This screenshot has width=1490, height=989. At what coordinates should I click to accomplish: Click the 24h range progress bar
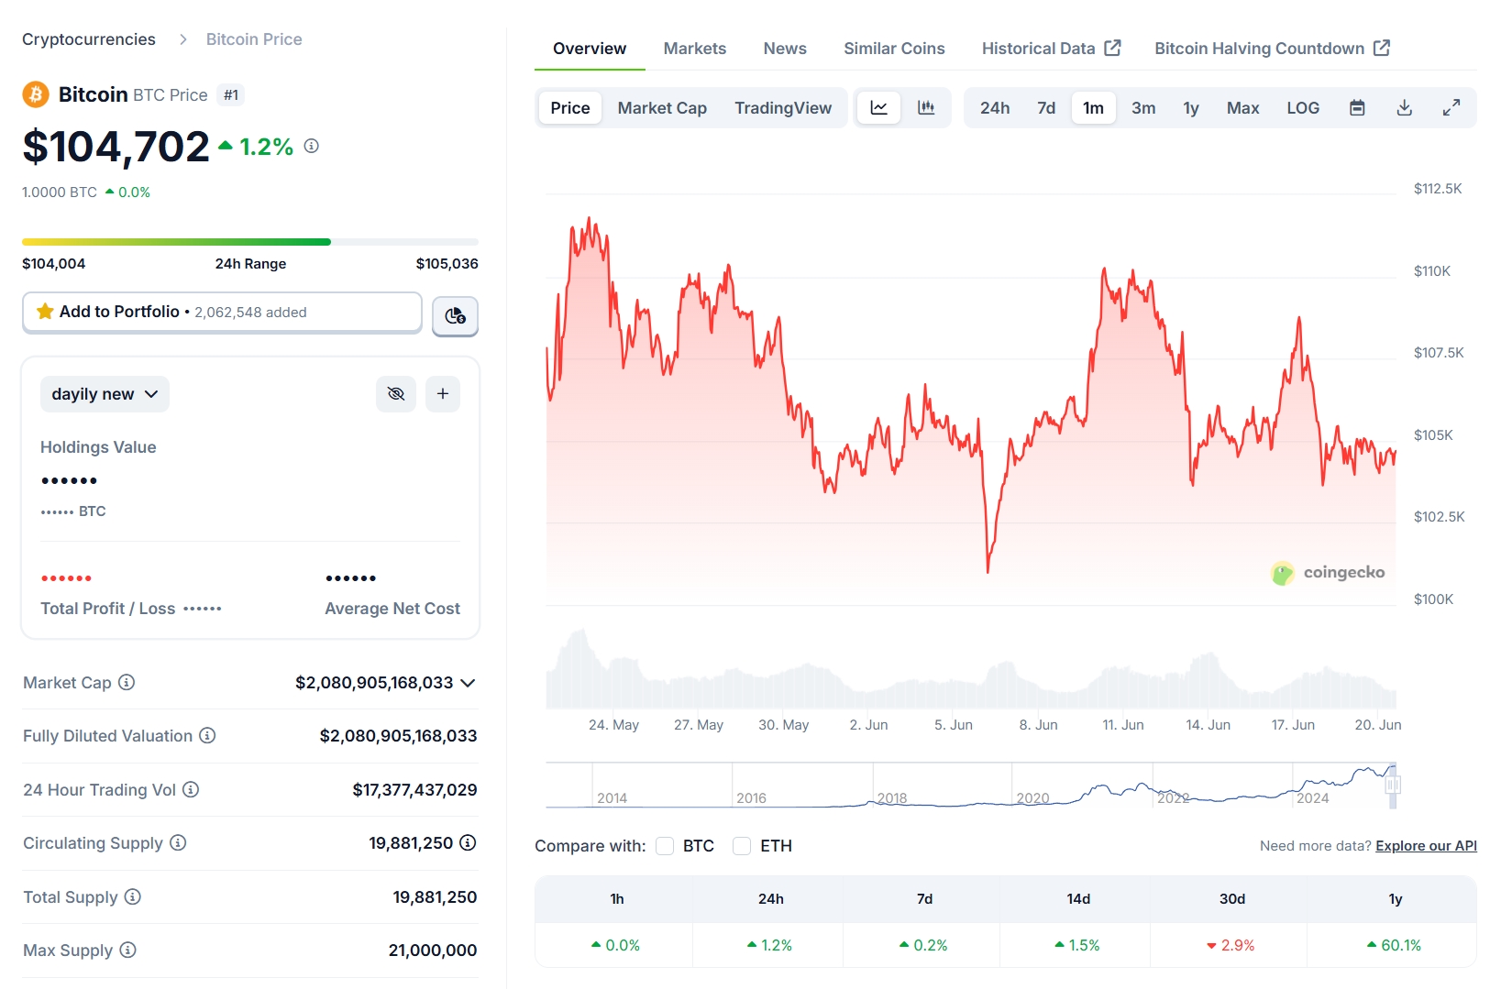click(x=250, y=242)
